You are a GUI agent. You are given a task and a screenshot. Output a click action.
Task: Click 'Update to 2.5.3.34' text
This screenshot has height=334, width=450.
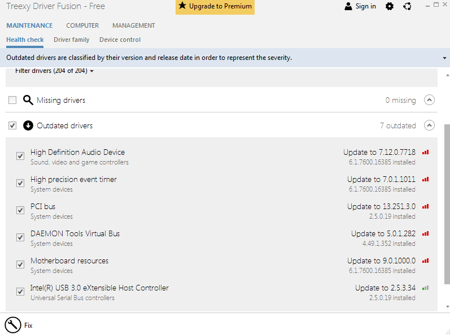click(x=385, y=288)
